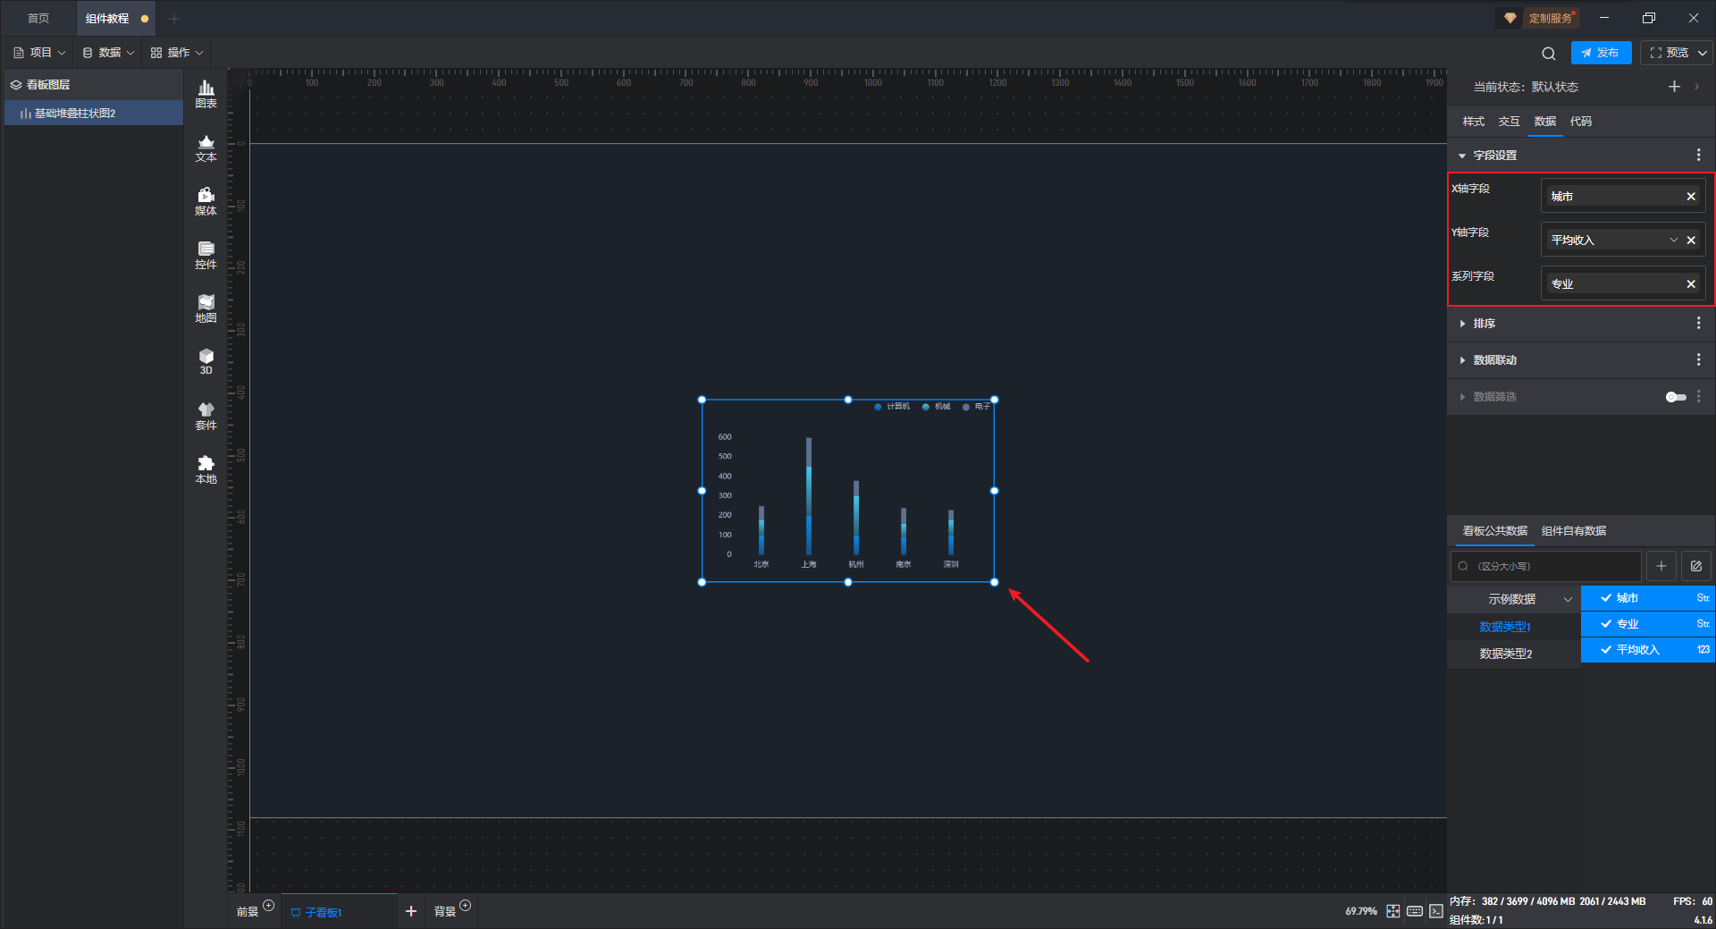Click the 发布 publish button
The height and width of the screenshot is (929, 1716).
coord(1601,53)
